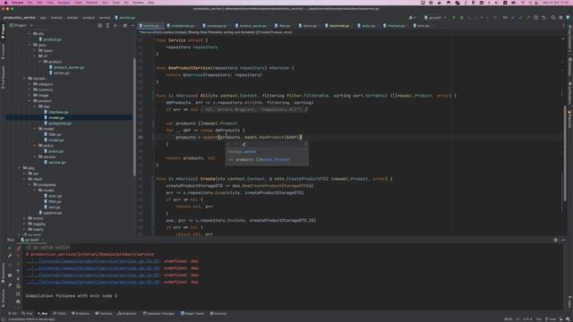Open the Services tool window

218,313
